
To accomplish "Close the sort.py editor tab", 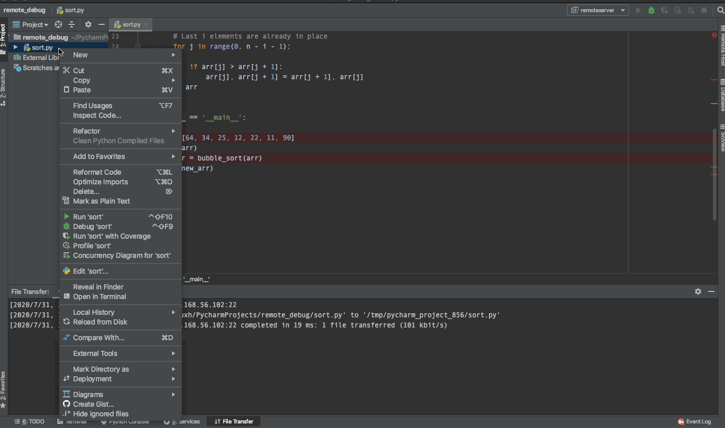I will coord(146,24).
